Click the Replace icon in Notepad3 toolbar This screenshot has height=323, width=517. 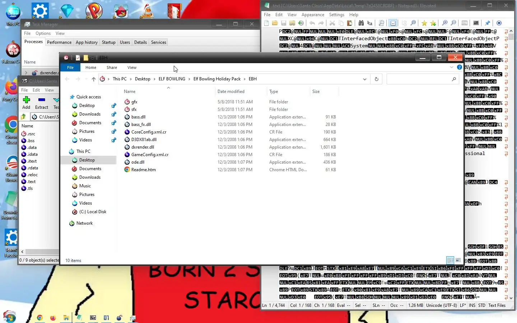370,23
